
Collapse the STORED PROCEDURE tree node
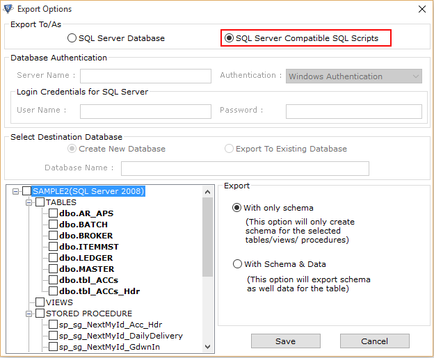click(x=29, y=314)
